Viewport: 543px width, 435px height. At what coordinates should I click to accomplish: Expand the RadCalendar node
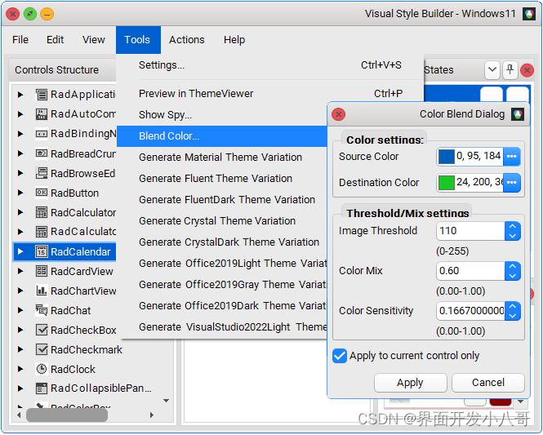point(20,251)
